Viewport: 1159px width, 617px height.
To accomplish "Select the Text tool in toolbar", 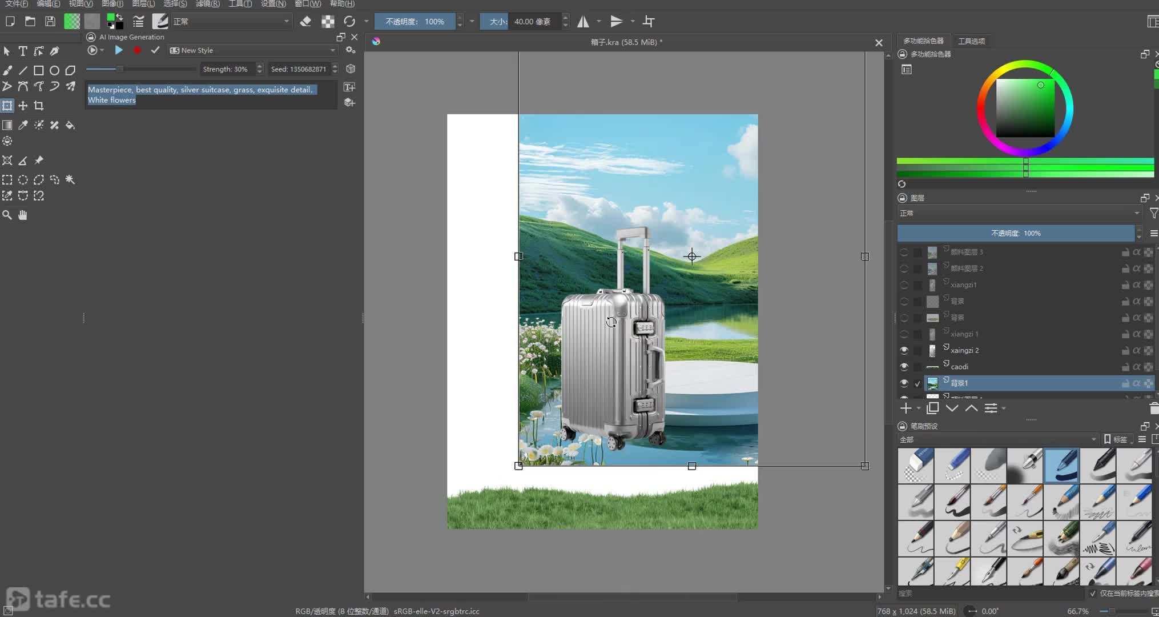I will click(x=23, y=51).
